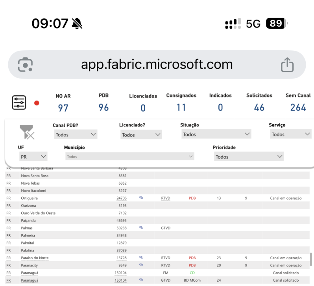Expand the Prioridade dropdown

(x=249, y=156)
